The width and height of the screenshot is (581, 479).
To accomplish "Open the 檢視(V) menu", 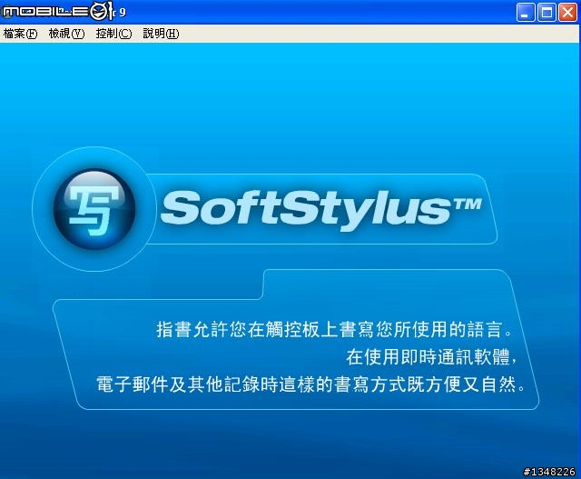I will (x=66, y=34).
